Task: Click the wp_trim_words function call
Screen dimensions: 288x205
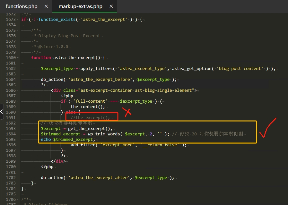Action: 104,134
